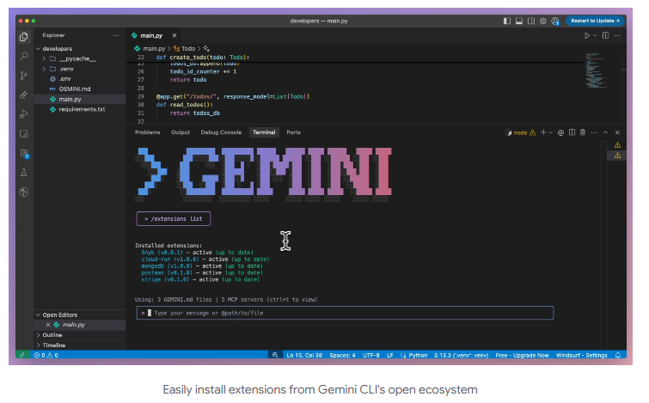The height and width of the screenshot is (403, 649).
Task: Split the terminal panel
Action: click(x=572, y=132)
